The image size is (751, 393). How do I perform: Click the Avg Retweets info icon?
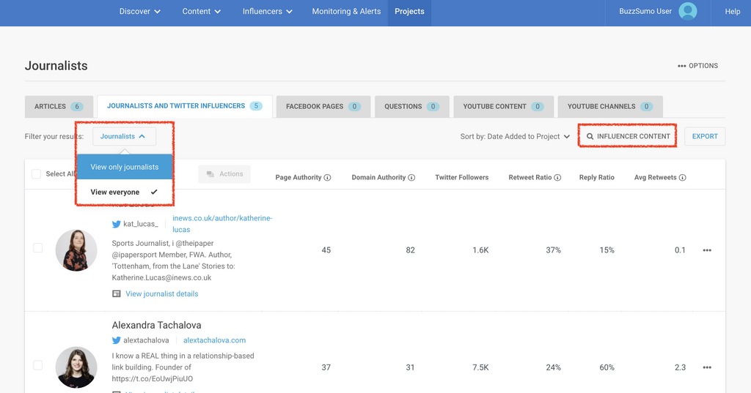[x=683, y=178]
